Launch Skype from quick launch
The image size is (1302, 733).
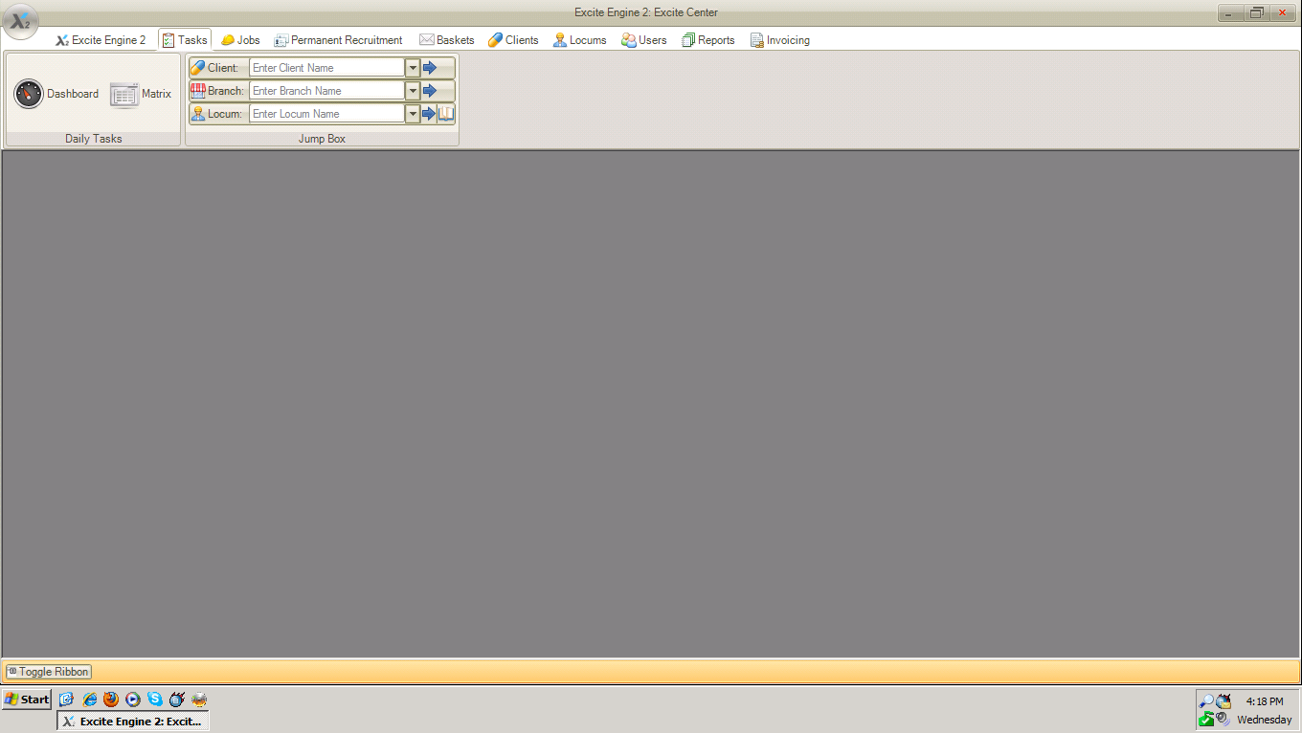pos(155,700)
